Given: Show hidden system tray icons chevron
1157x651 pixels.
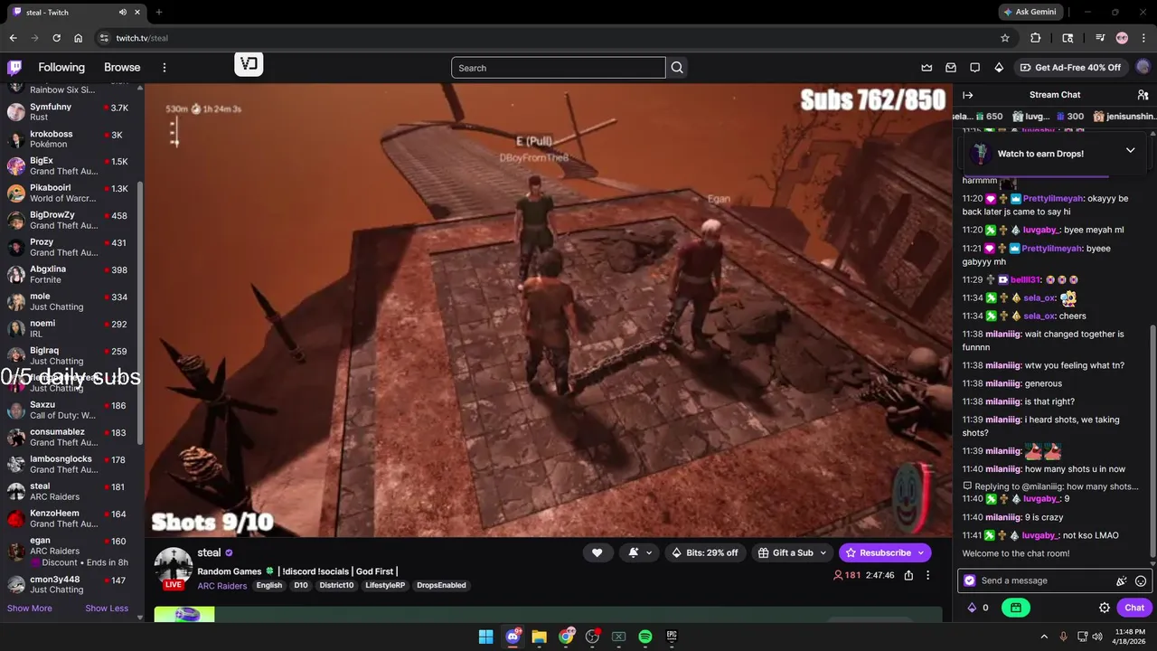Looking at the screenshot, I should pos(1044,637).
